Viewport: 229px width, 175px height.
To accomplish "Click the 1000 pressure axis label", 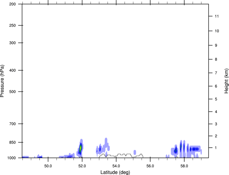I will click(x=11, y=158).
